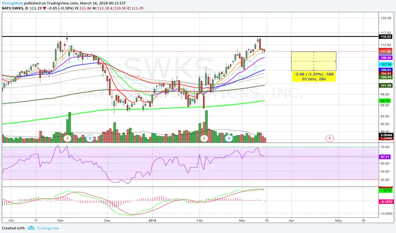
Task: Click the TradingView cloud logo icon
Action: [x=31, y=228]
